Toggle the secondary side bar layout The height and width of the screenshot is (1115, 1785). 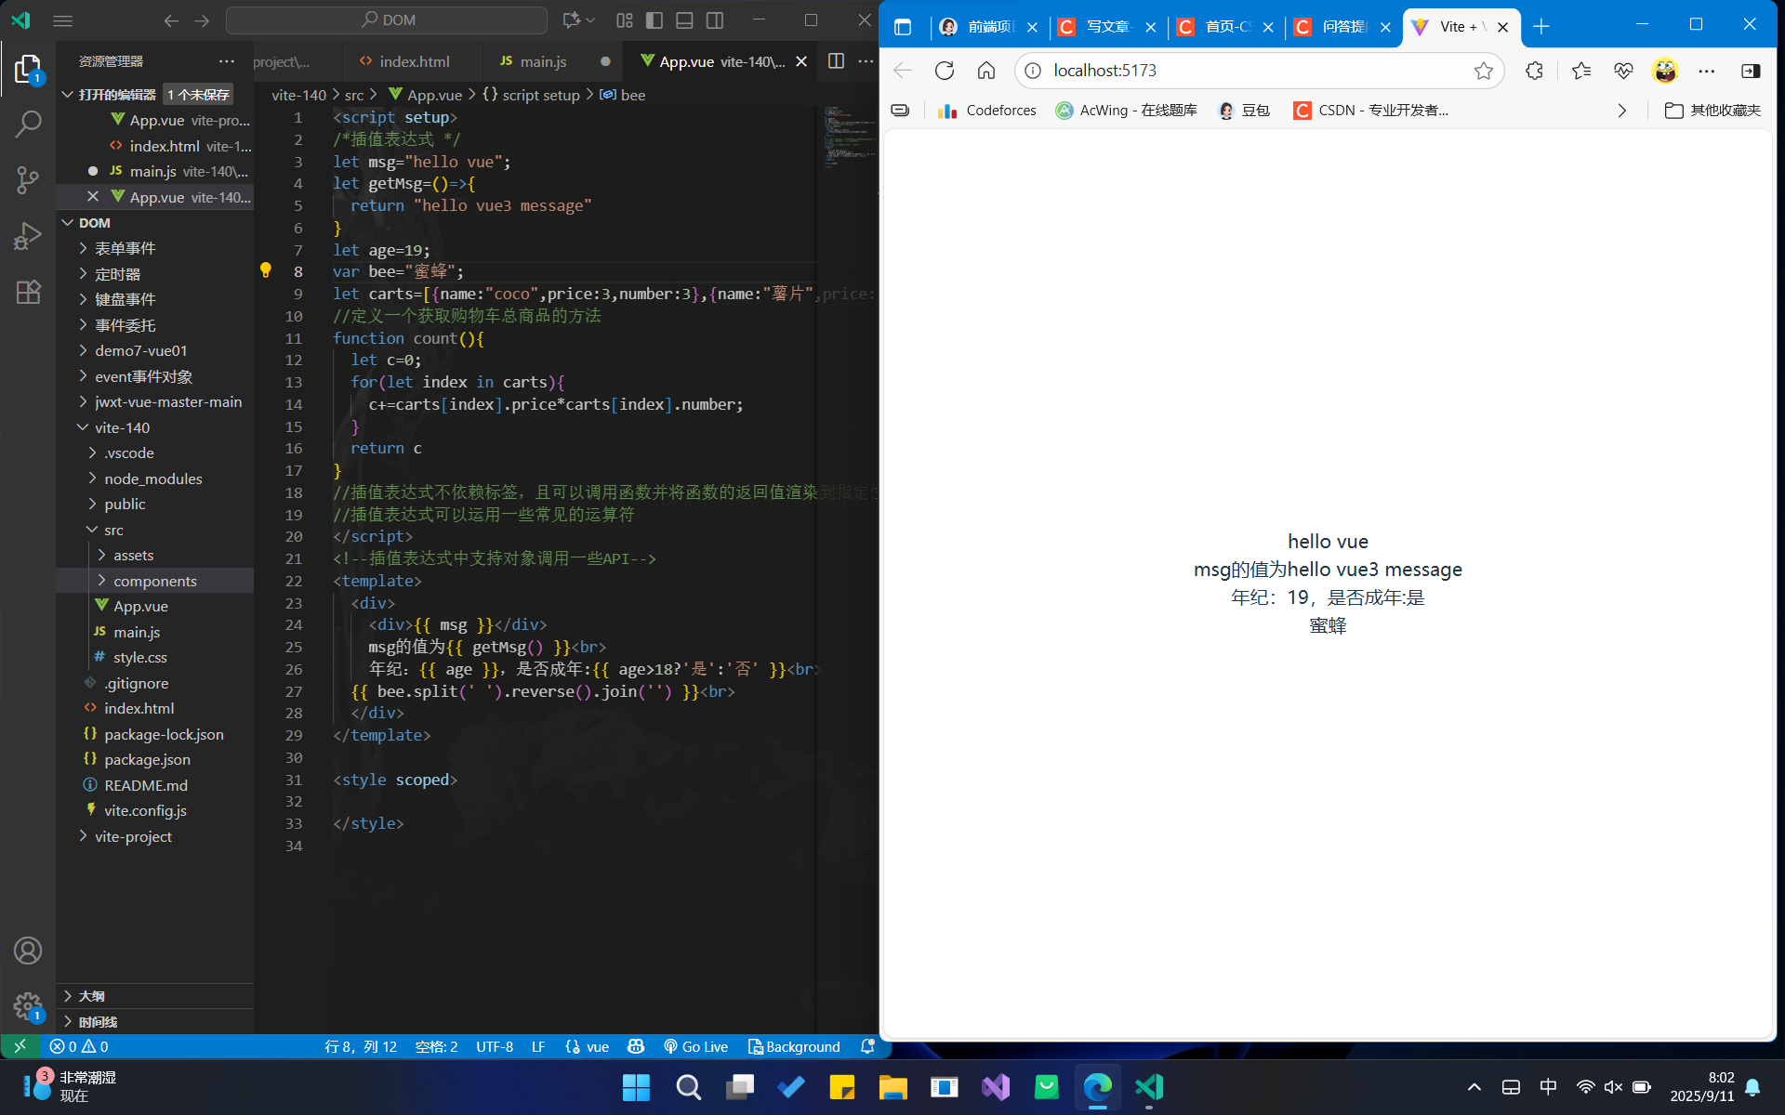tap(715, 20)
